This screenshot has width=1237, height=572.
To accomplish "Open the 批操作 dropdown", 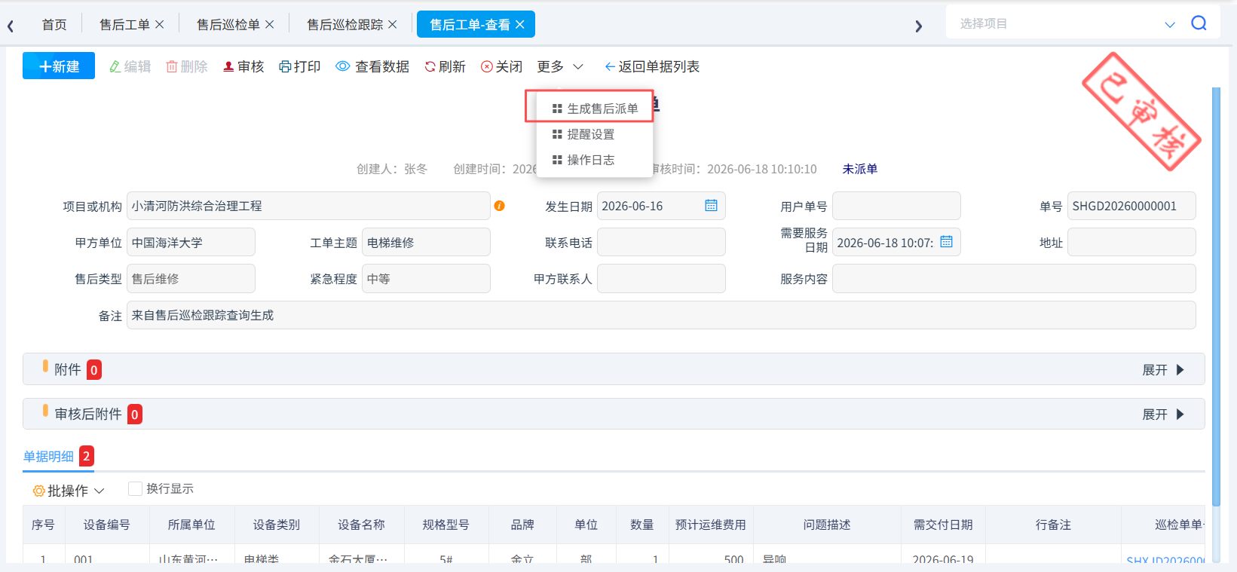I will coord(68,491).
